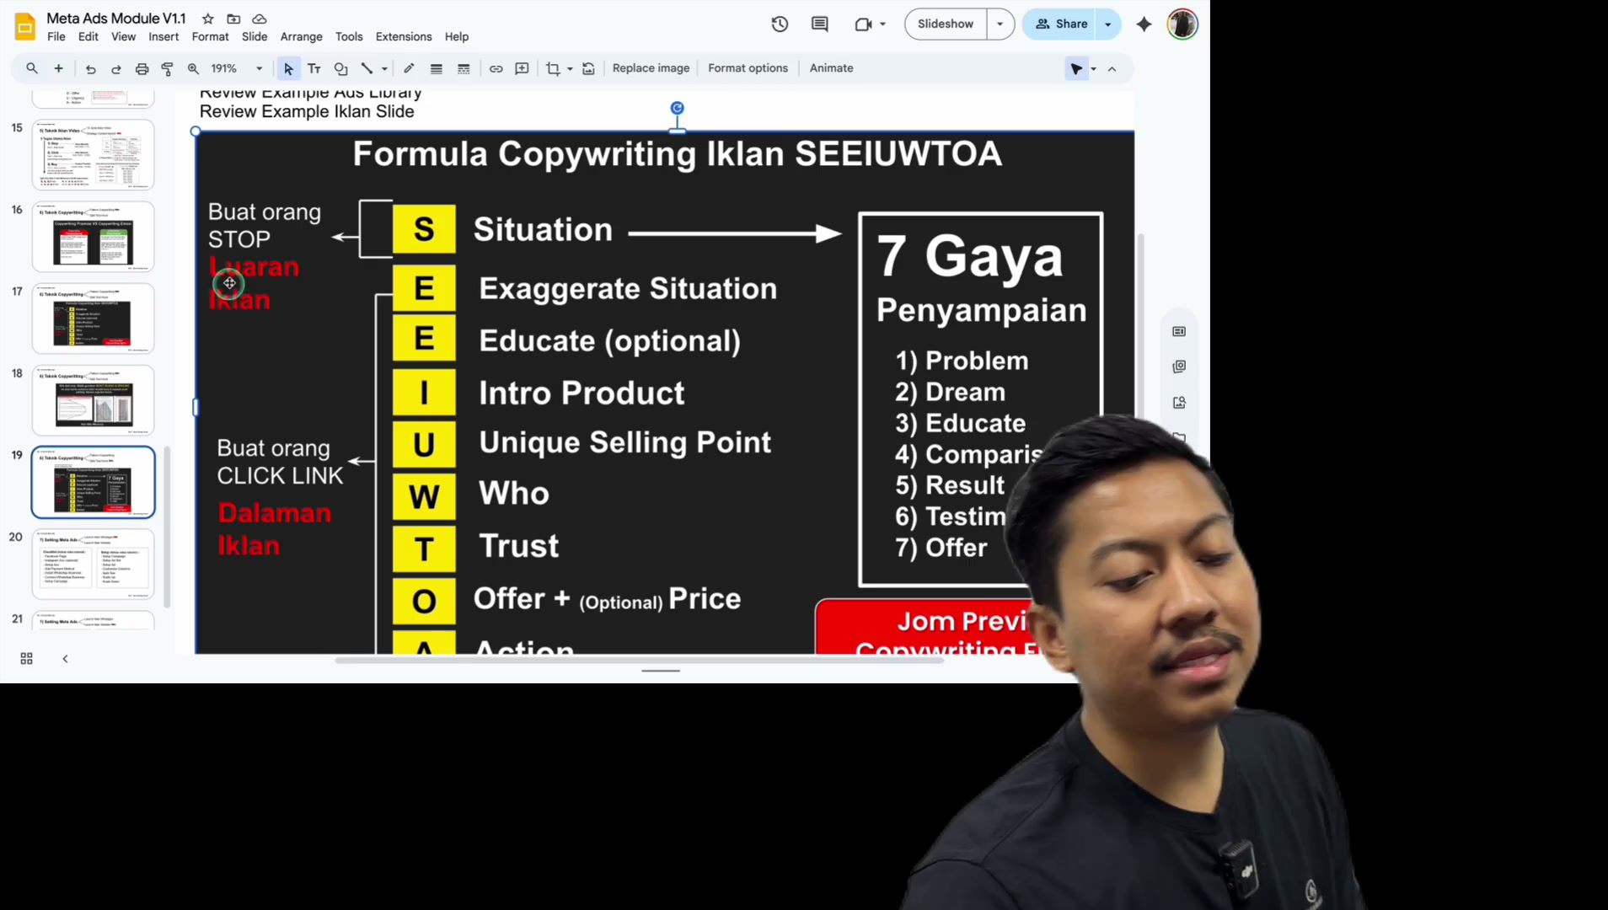Image resolution: width=1608 pixels, height=910 pixels.
Task: Expand the pointer mode dropdown arrow
Action: pos(1094,69)
